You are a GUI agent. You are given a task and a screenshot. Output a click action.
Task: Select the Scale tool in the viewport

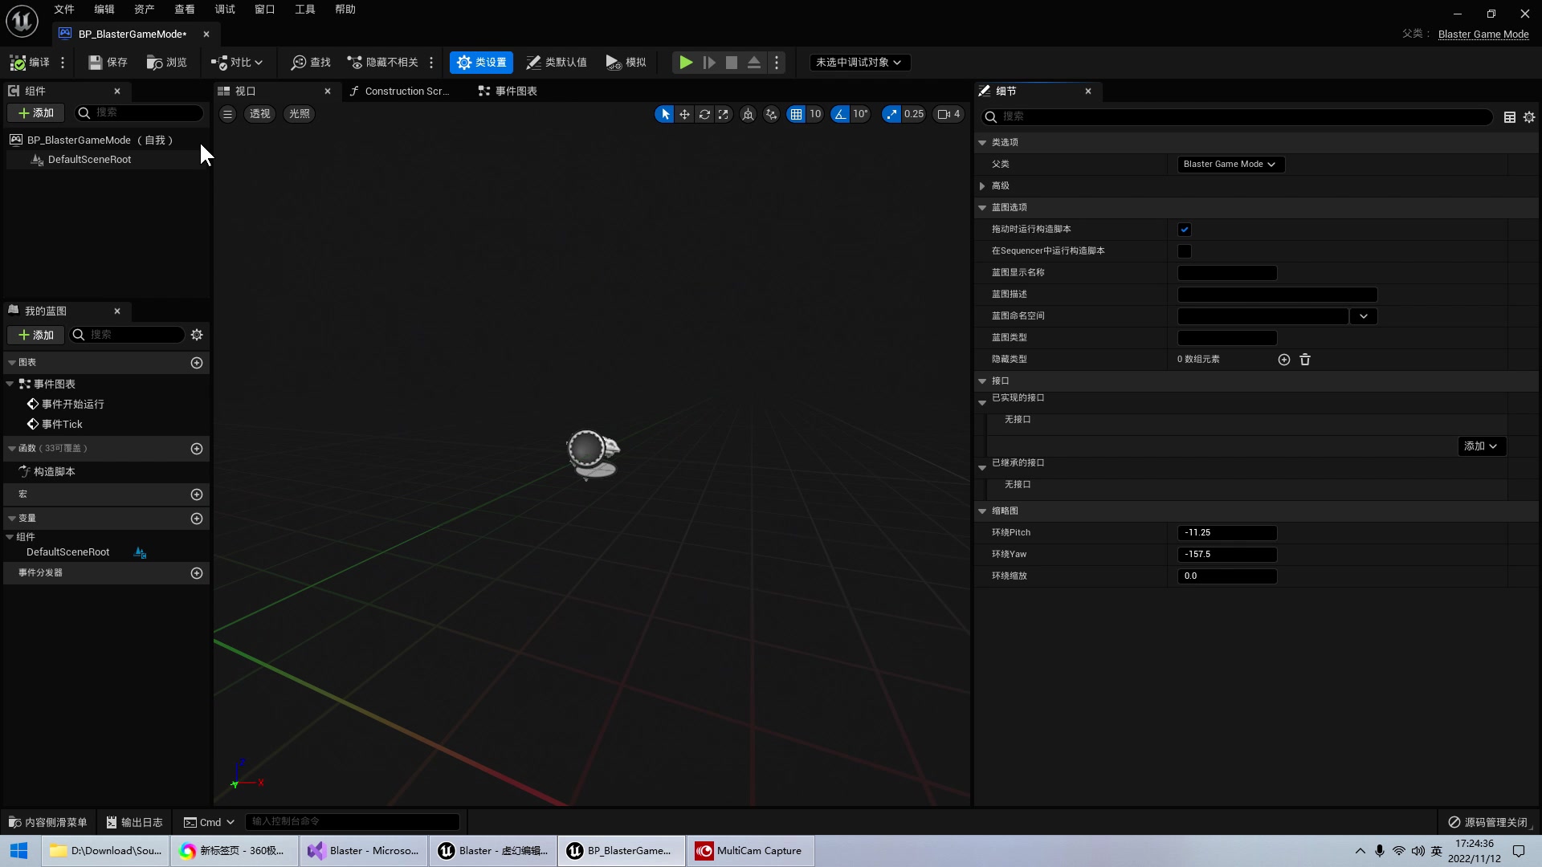click(724, 114)
